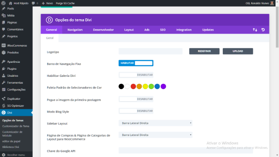Open Comentários from its sidebar icon
Image resolution: width=279 pixels, height=157 pixels.
pyautogui.click(x=3, y=29)
